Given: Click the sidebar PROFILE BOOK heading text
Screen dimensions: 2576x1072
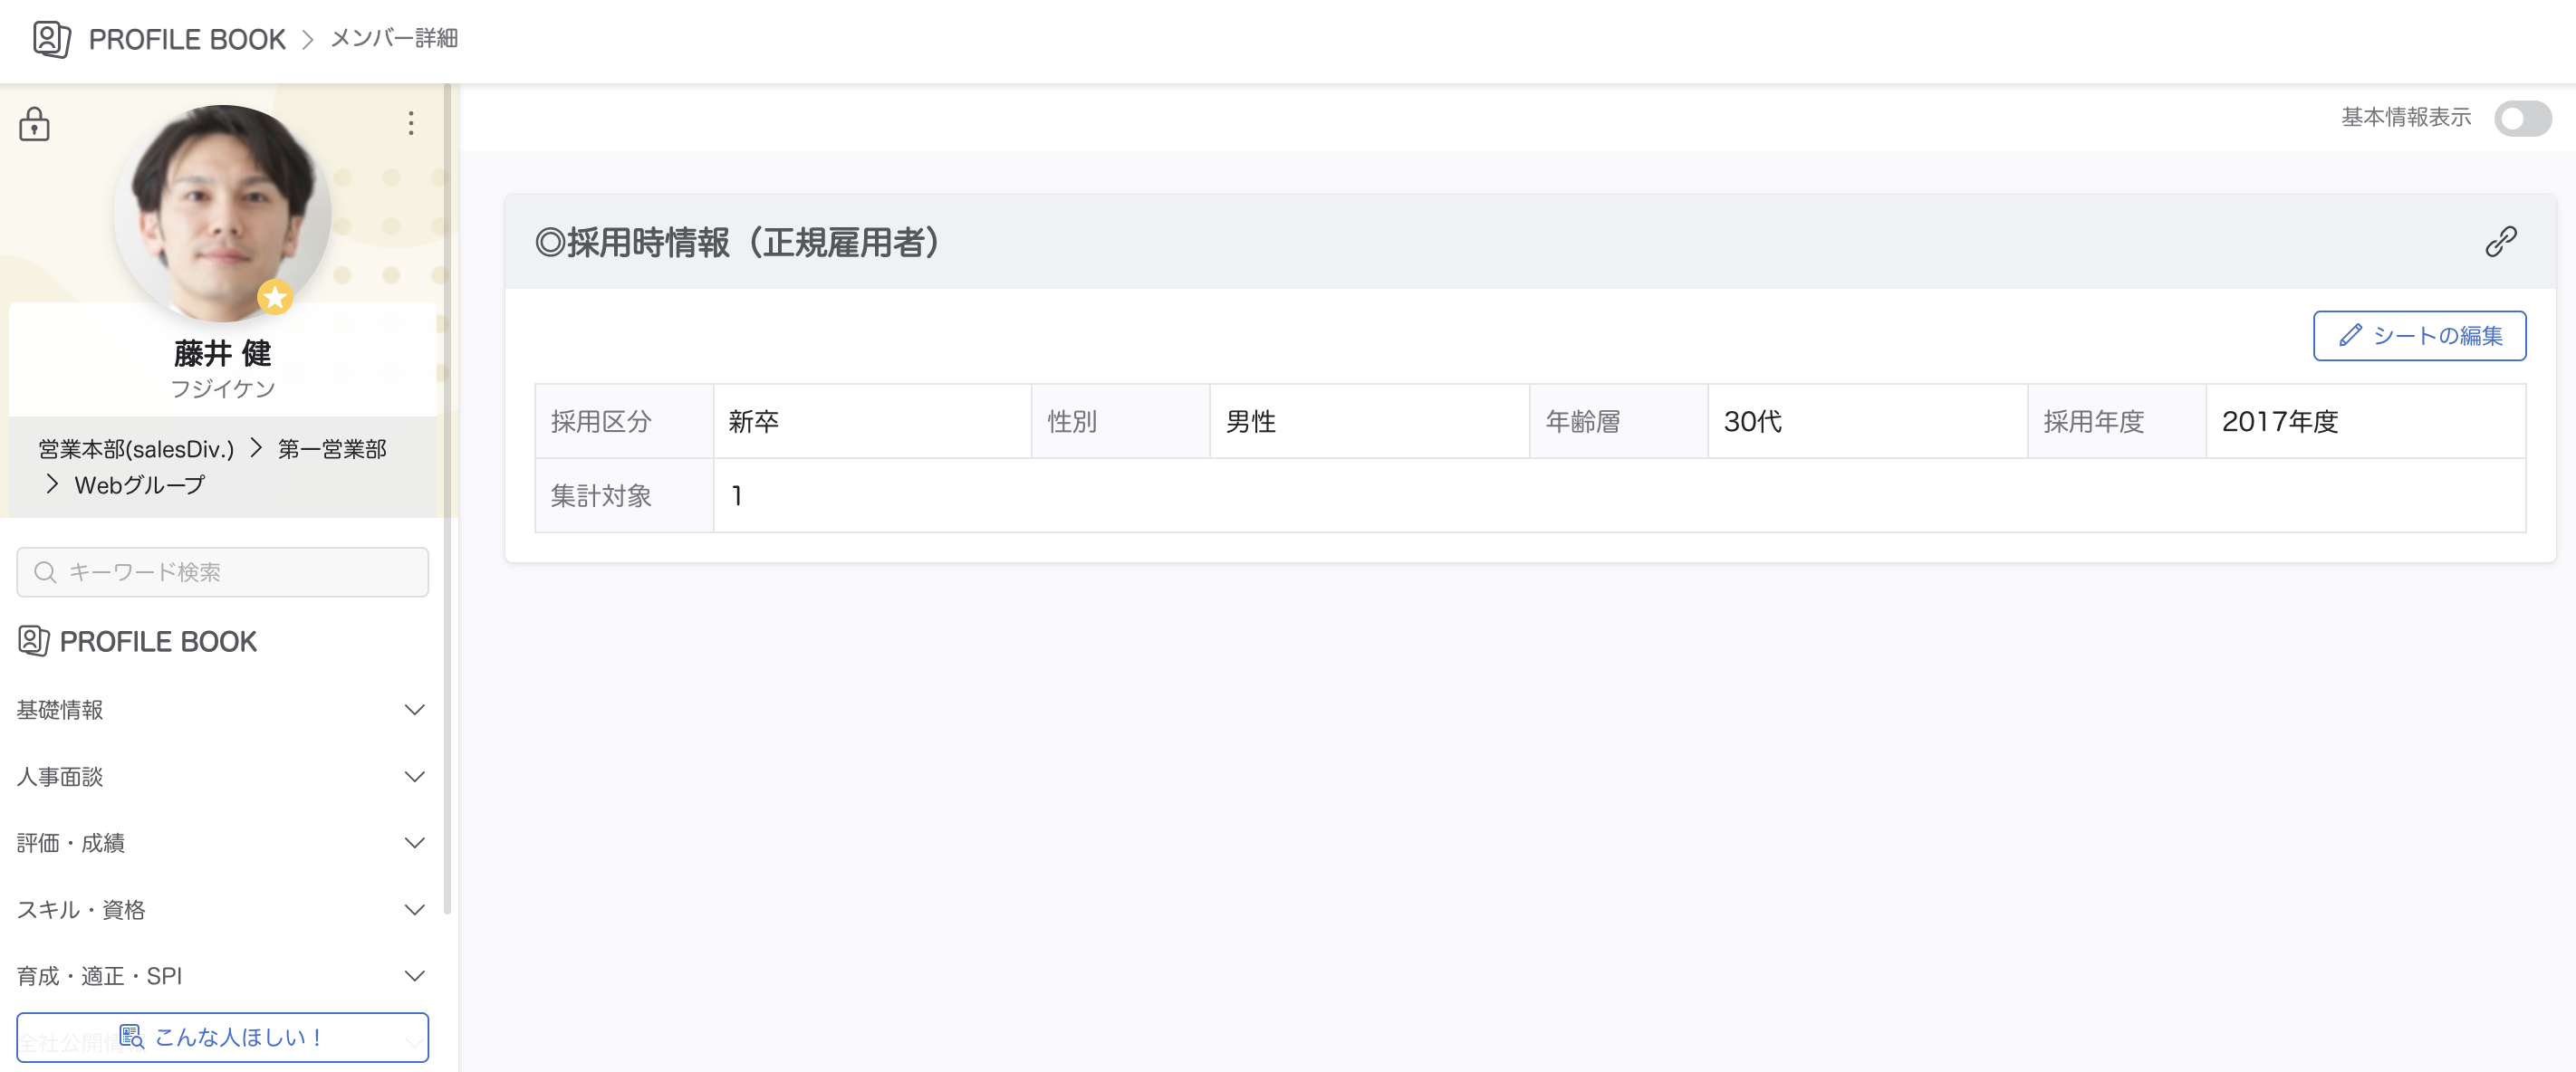Looking at the screenshot, I should tap(158, 641).
